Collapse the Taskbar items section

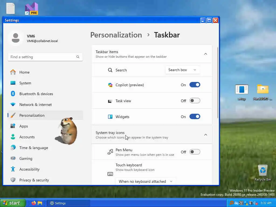206,54
